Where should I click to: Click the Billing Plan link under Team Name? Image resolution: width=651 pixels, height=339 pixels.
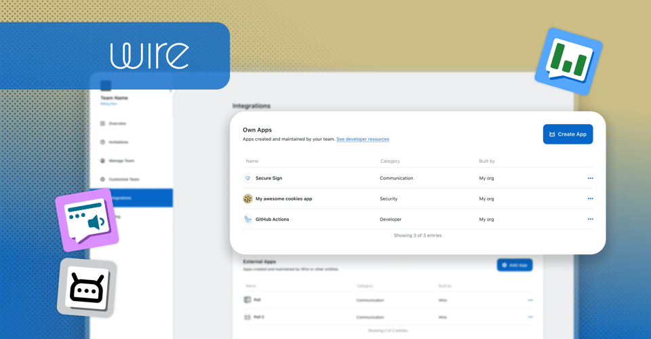108,104
